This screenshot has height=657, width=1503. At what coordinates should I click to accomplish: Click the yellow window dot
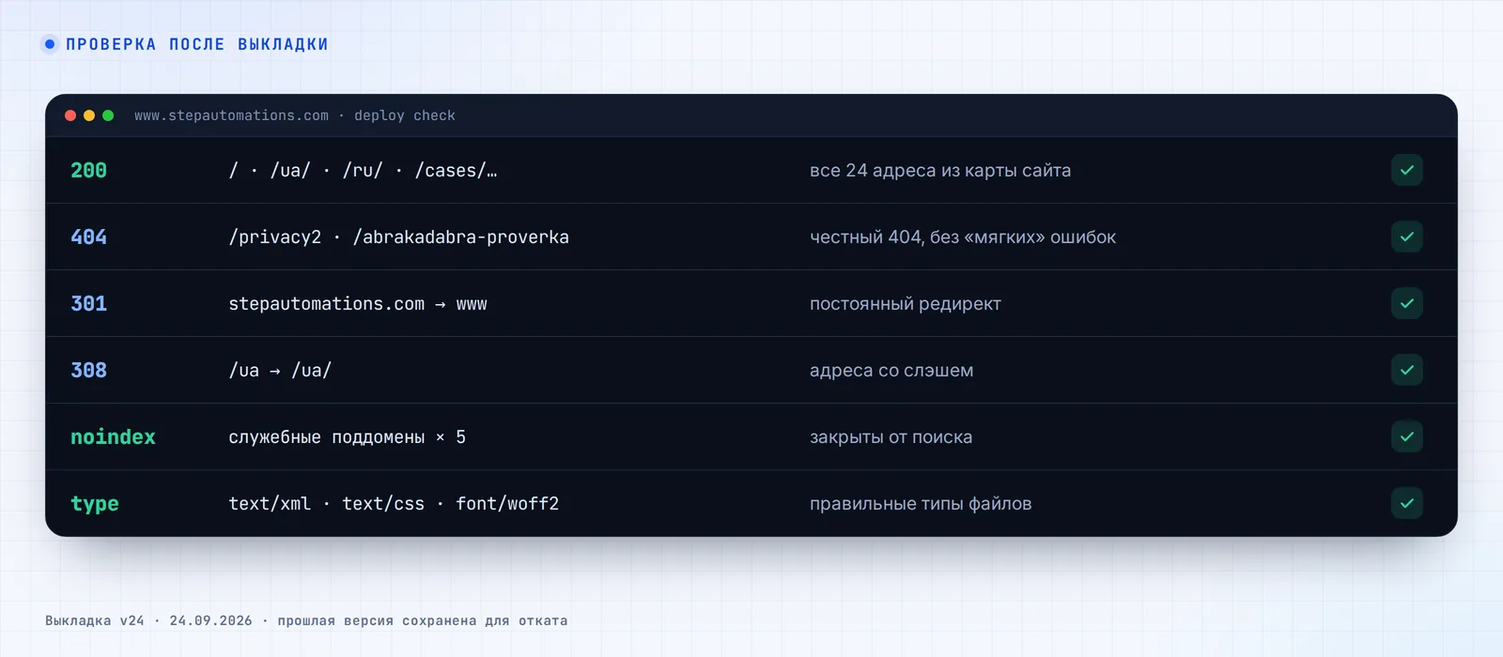[89, 115]
